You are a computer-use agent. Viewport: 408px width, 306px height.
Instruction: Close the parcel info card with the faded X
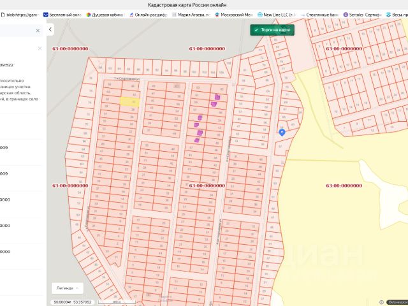coord(40,48)
